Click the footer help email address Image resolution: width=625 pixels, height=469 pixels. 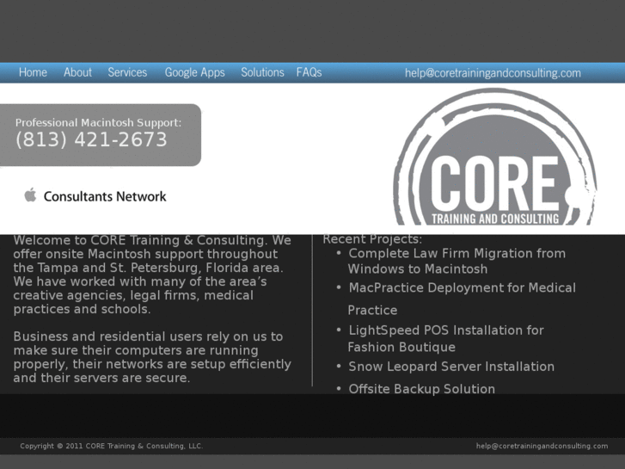point(542,446)
